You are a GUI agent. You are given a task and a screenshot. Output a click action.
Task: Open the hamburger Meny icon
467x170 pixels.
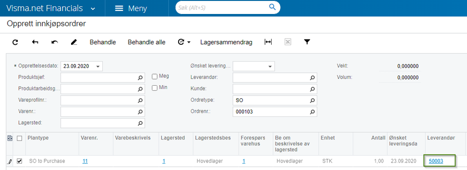(119, 8)
